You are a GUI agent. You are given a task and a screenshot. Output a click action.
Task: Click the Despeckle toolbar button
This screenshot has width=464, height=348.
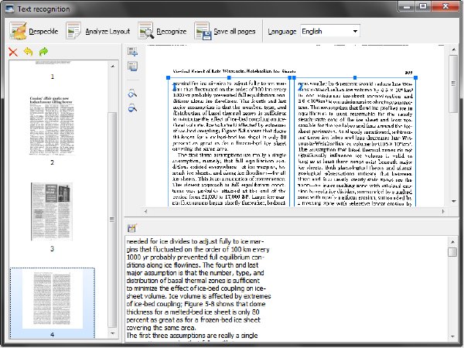(x=34, y=31)
